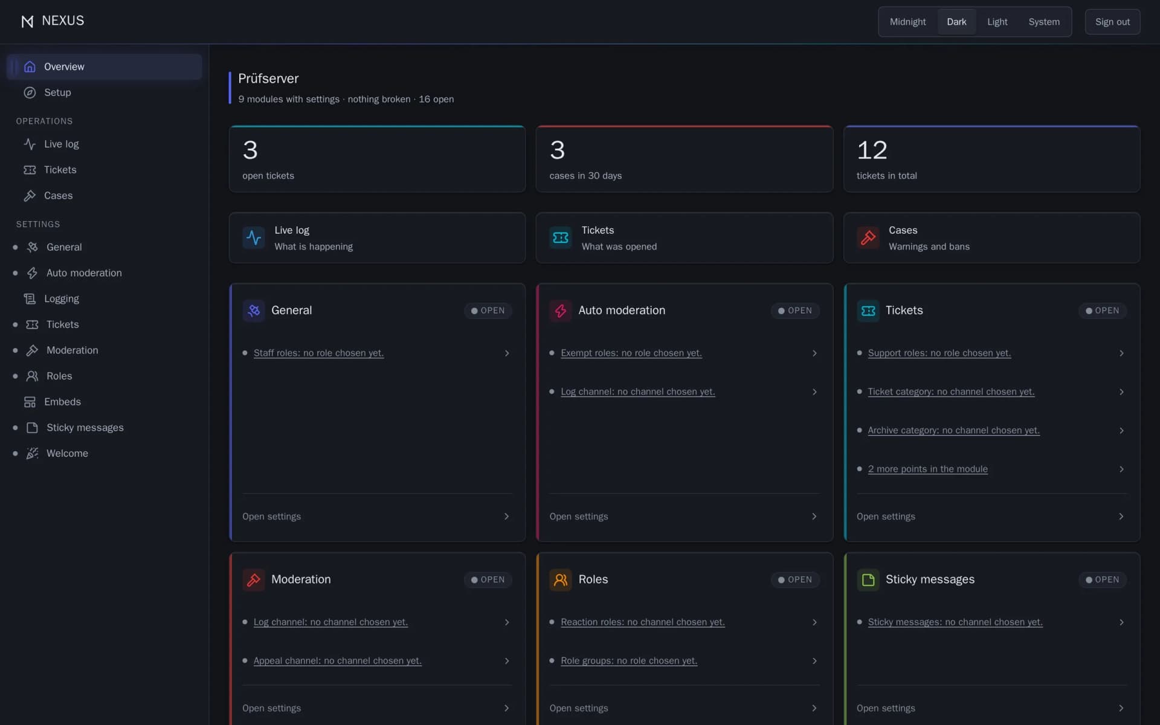Viewport: 1160px width, 725px height.
Task: Open Sticky messages in sidebar
Action: tap(105, 428)
